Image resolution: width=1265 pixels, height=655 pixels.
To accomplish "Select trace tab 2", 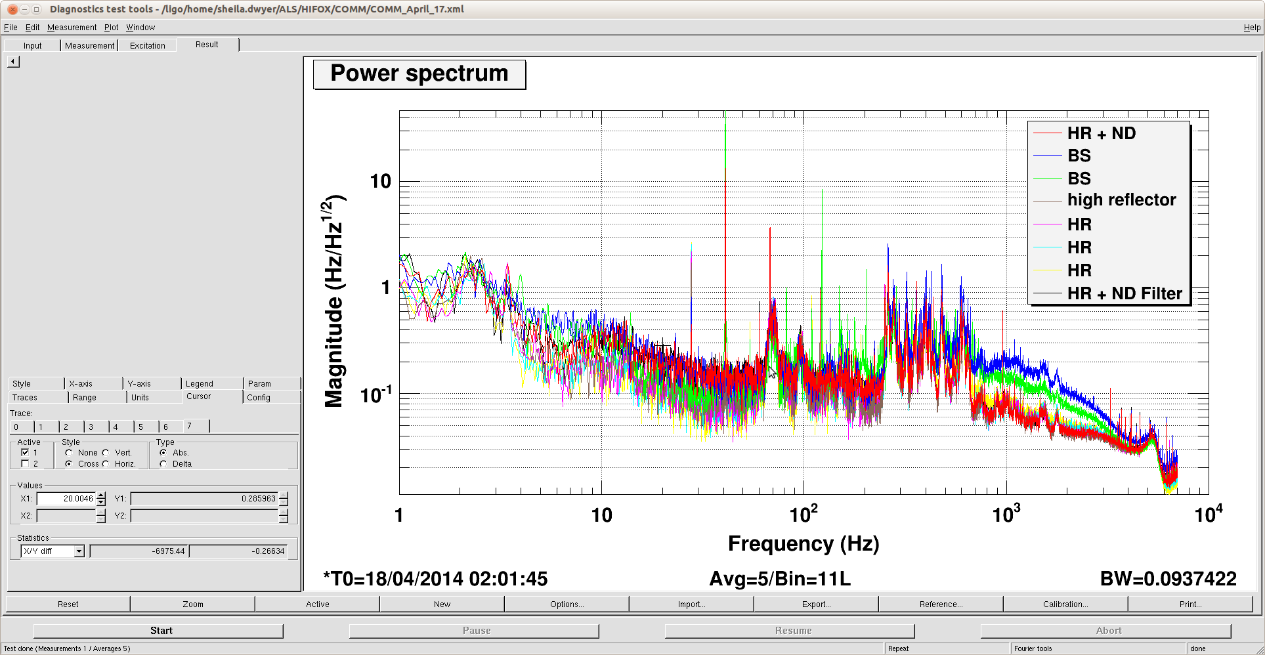I will (71, 427).
